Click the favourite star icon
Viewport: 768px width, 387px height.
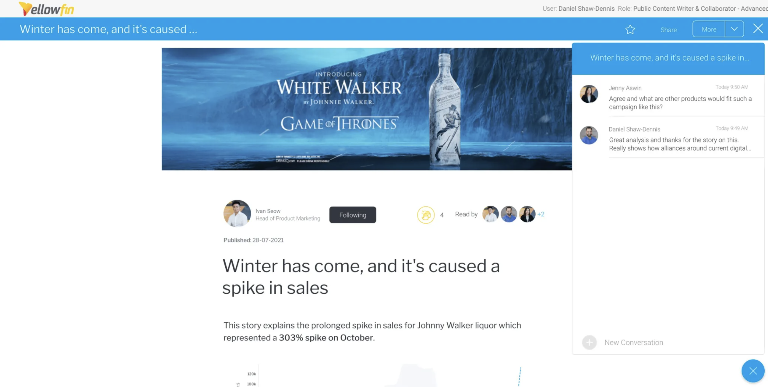(630, 30)
